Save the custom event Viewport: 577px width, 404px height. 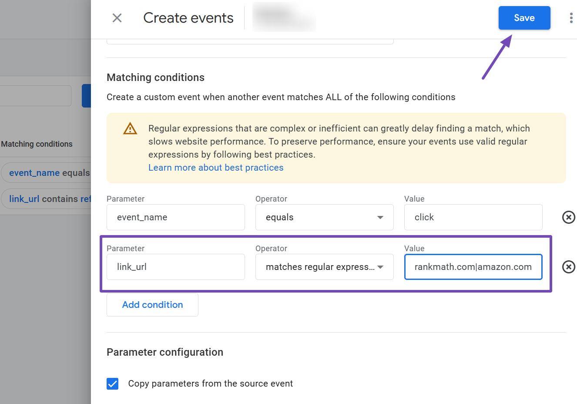(524, 18)
